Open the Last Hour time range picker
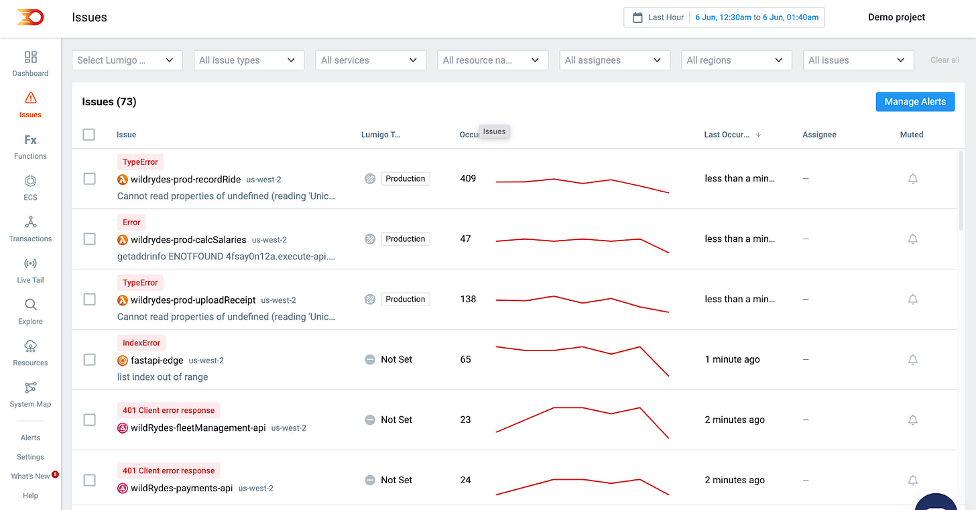The width and height of the screenshot is (976, 510). pyautogui.click(x=724, y=17)
